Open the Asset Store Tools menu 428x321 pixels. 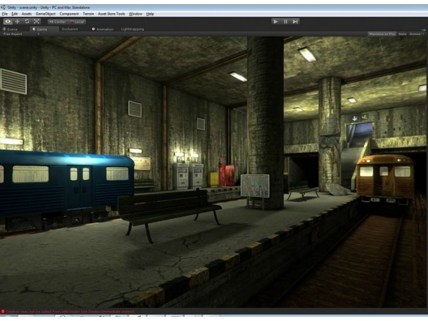[x=111, y=14]
